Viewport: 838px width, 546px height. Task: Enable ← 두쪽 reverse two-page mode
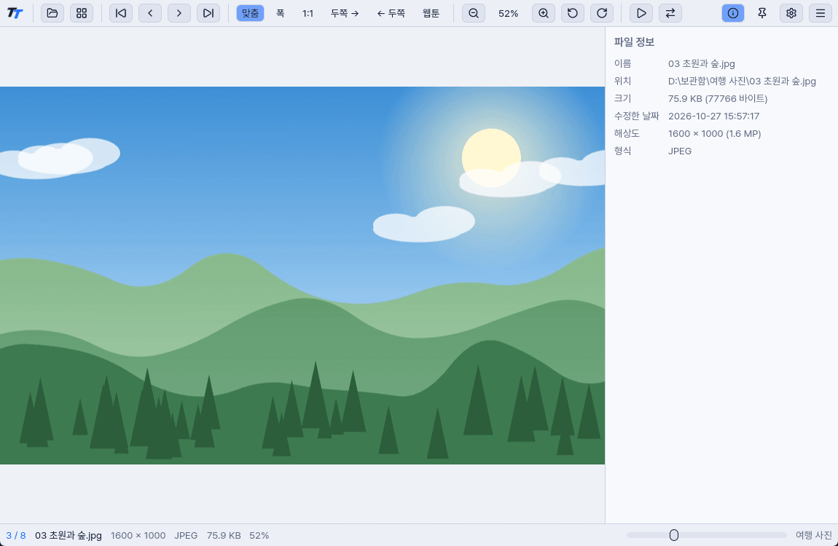pos(391,13)
